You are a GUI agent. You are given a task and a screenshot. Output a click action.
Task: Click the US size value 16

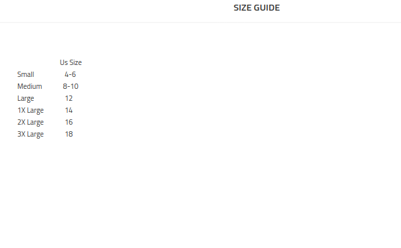[68, 123]
